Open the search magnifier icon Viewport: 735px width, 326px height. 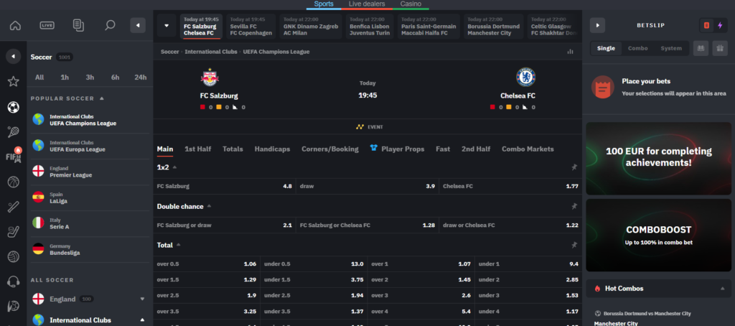pyautogui.click(x=110, y=25)
